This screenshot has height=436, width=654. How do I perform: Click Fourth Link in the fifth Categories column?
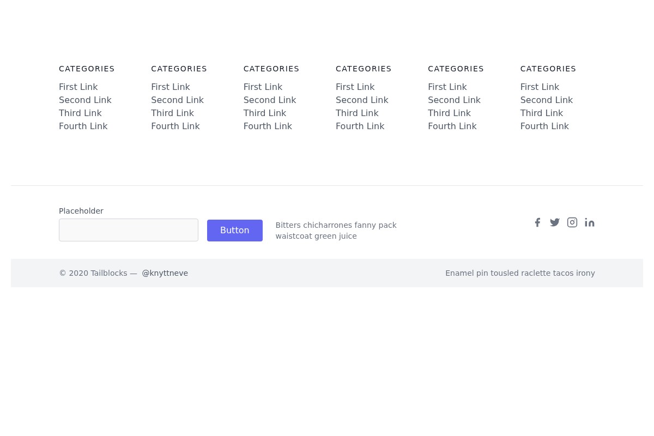coord(452,126)
